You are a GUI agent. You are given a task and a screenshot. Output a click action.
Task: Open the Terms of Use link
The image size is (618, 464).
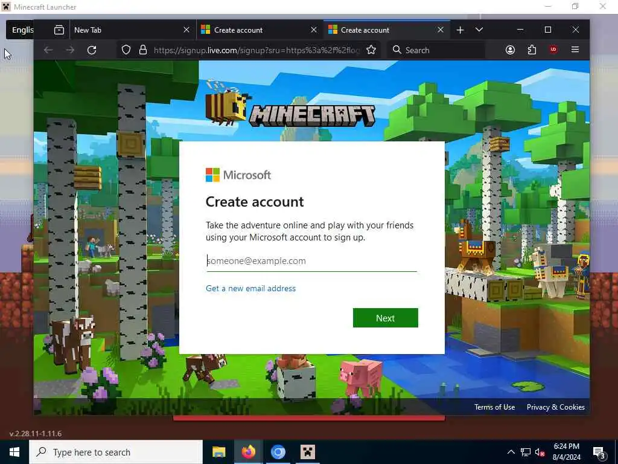point(495,407)
